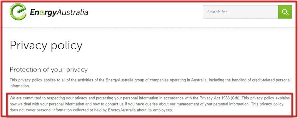
Task: Click the green magnifying glass search button
Action: pos(285,12)
